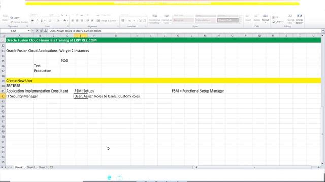Expand the Underline style dropdown arrow
This screenshot has height=182, width=325.
click(x=45, y=21)
